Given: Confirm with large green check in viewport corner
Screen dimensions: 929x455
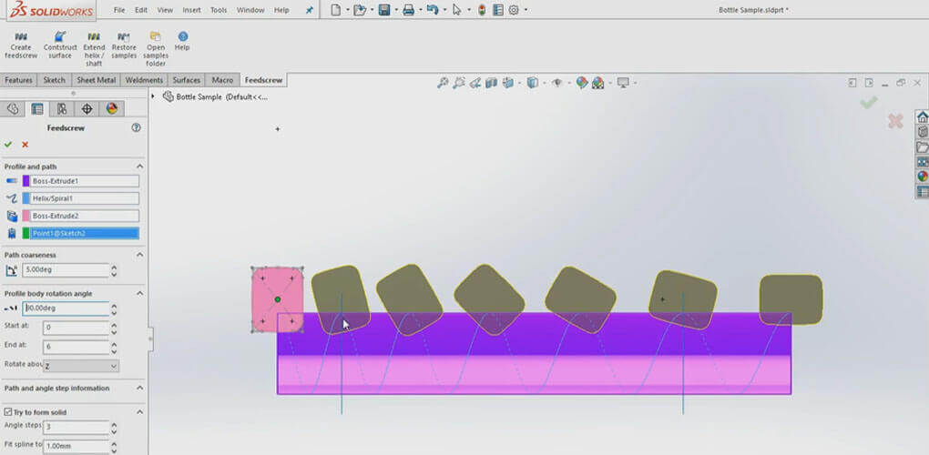Looking at the screenshot, I should [x=869, y=103].
